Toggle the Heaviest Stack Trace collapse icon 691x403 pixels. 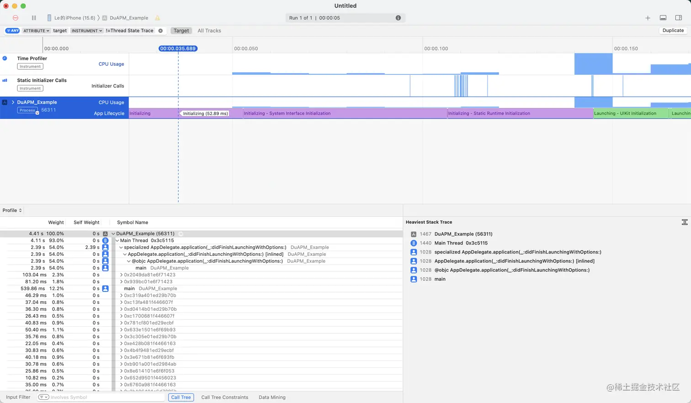click(x=685, y=222)
